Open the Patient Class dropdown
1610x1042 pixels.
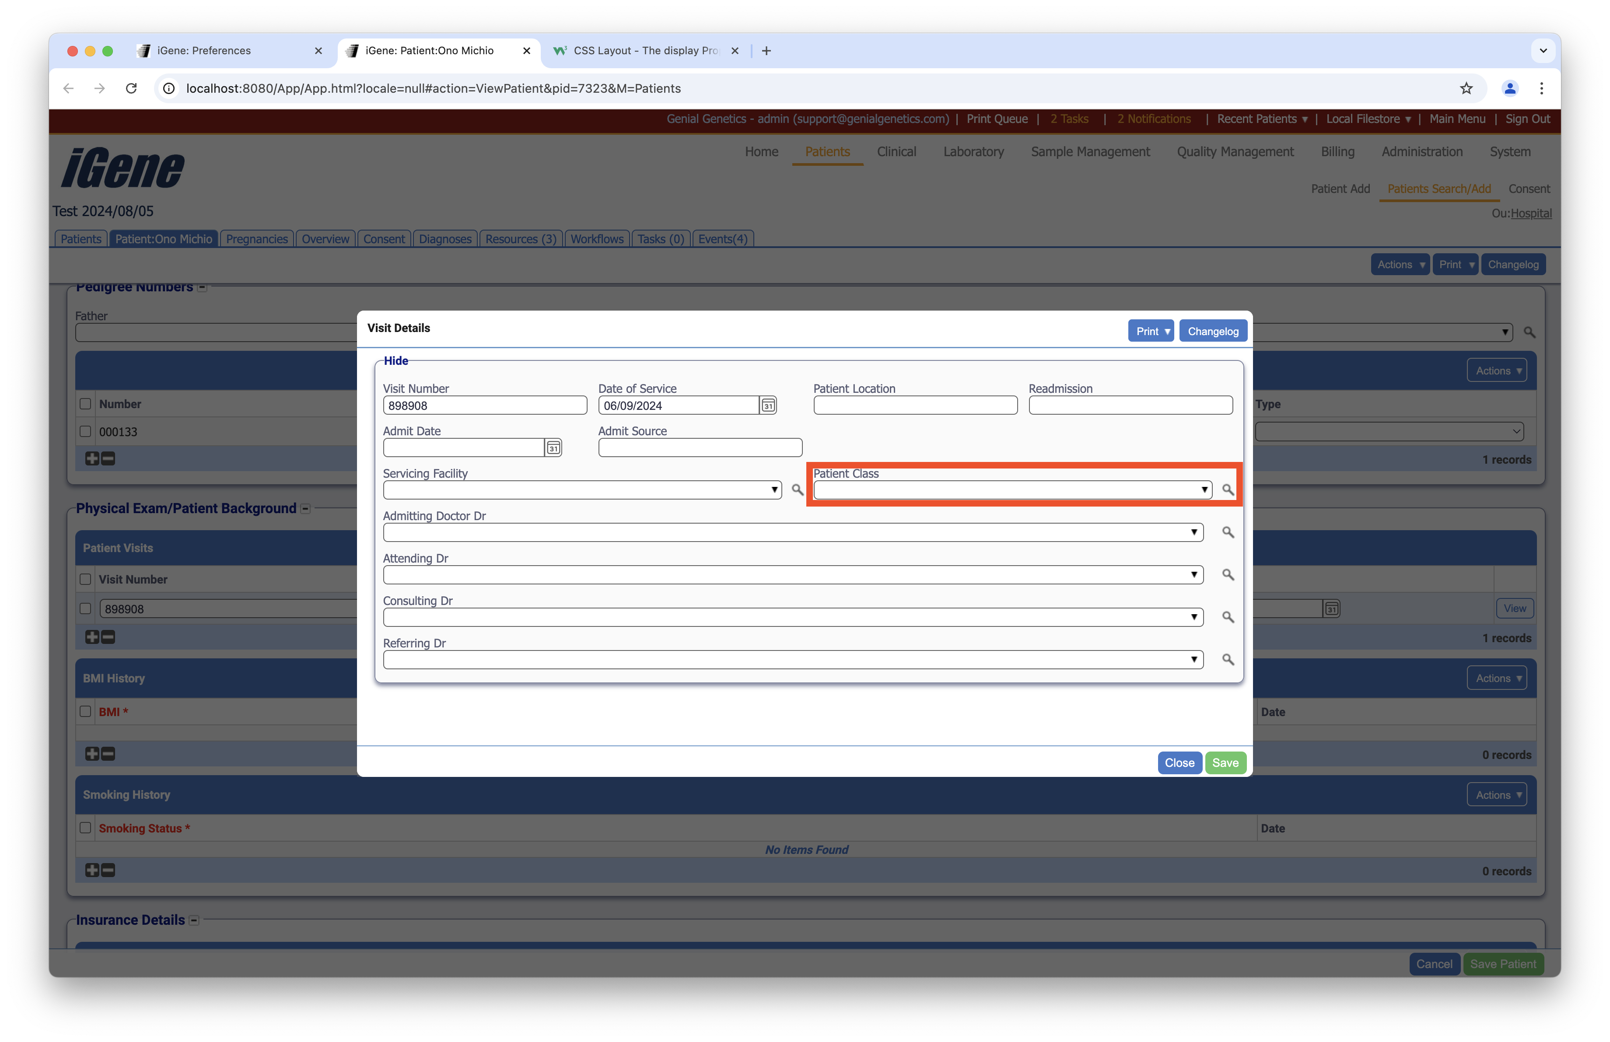pos(1012,490)
